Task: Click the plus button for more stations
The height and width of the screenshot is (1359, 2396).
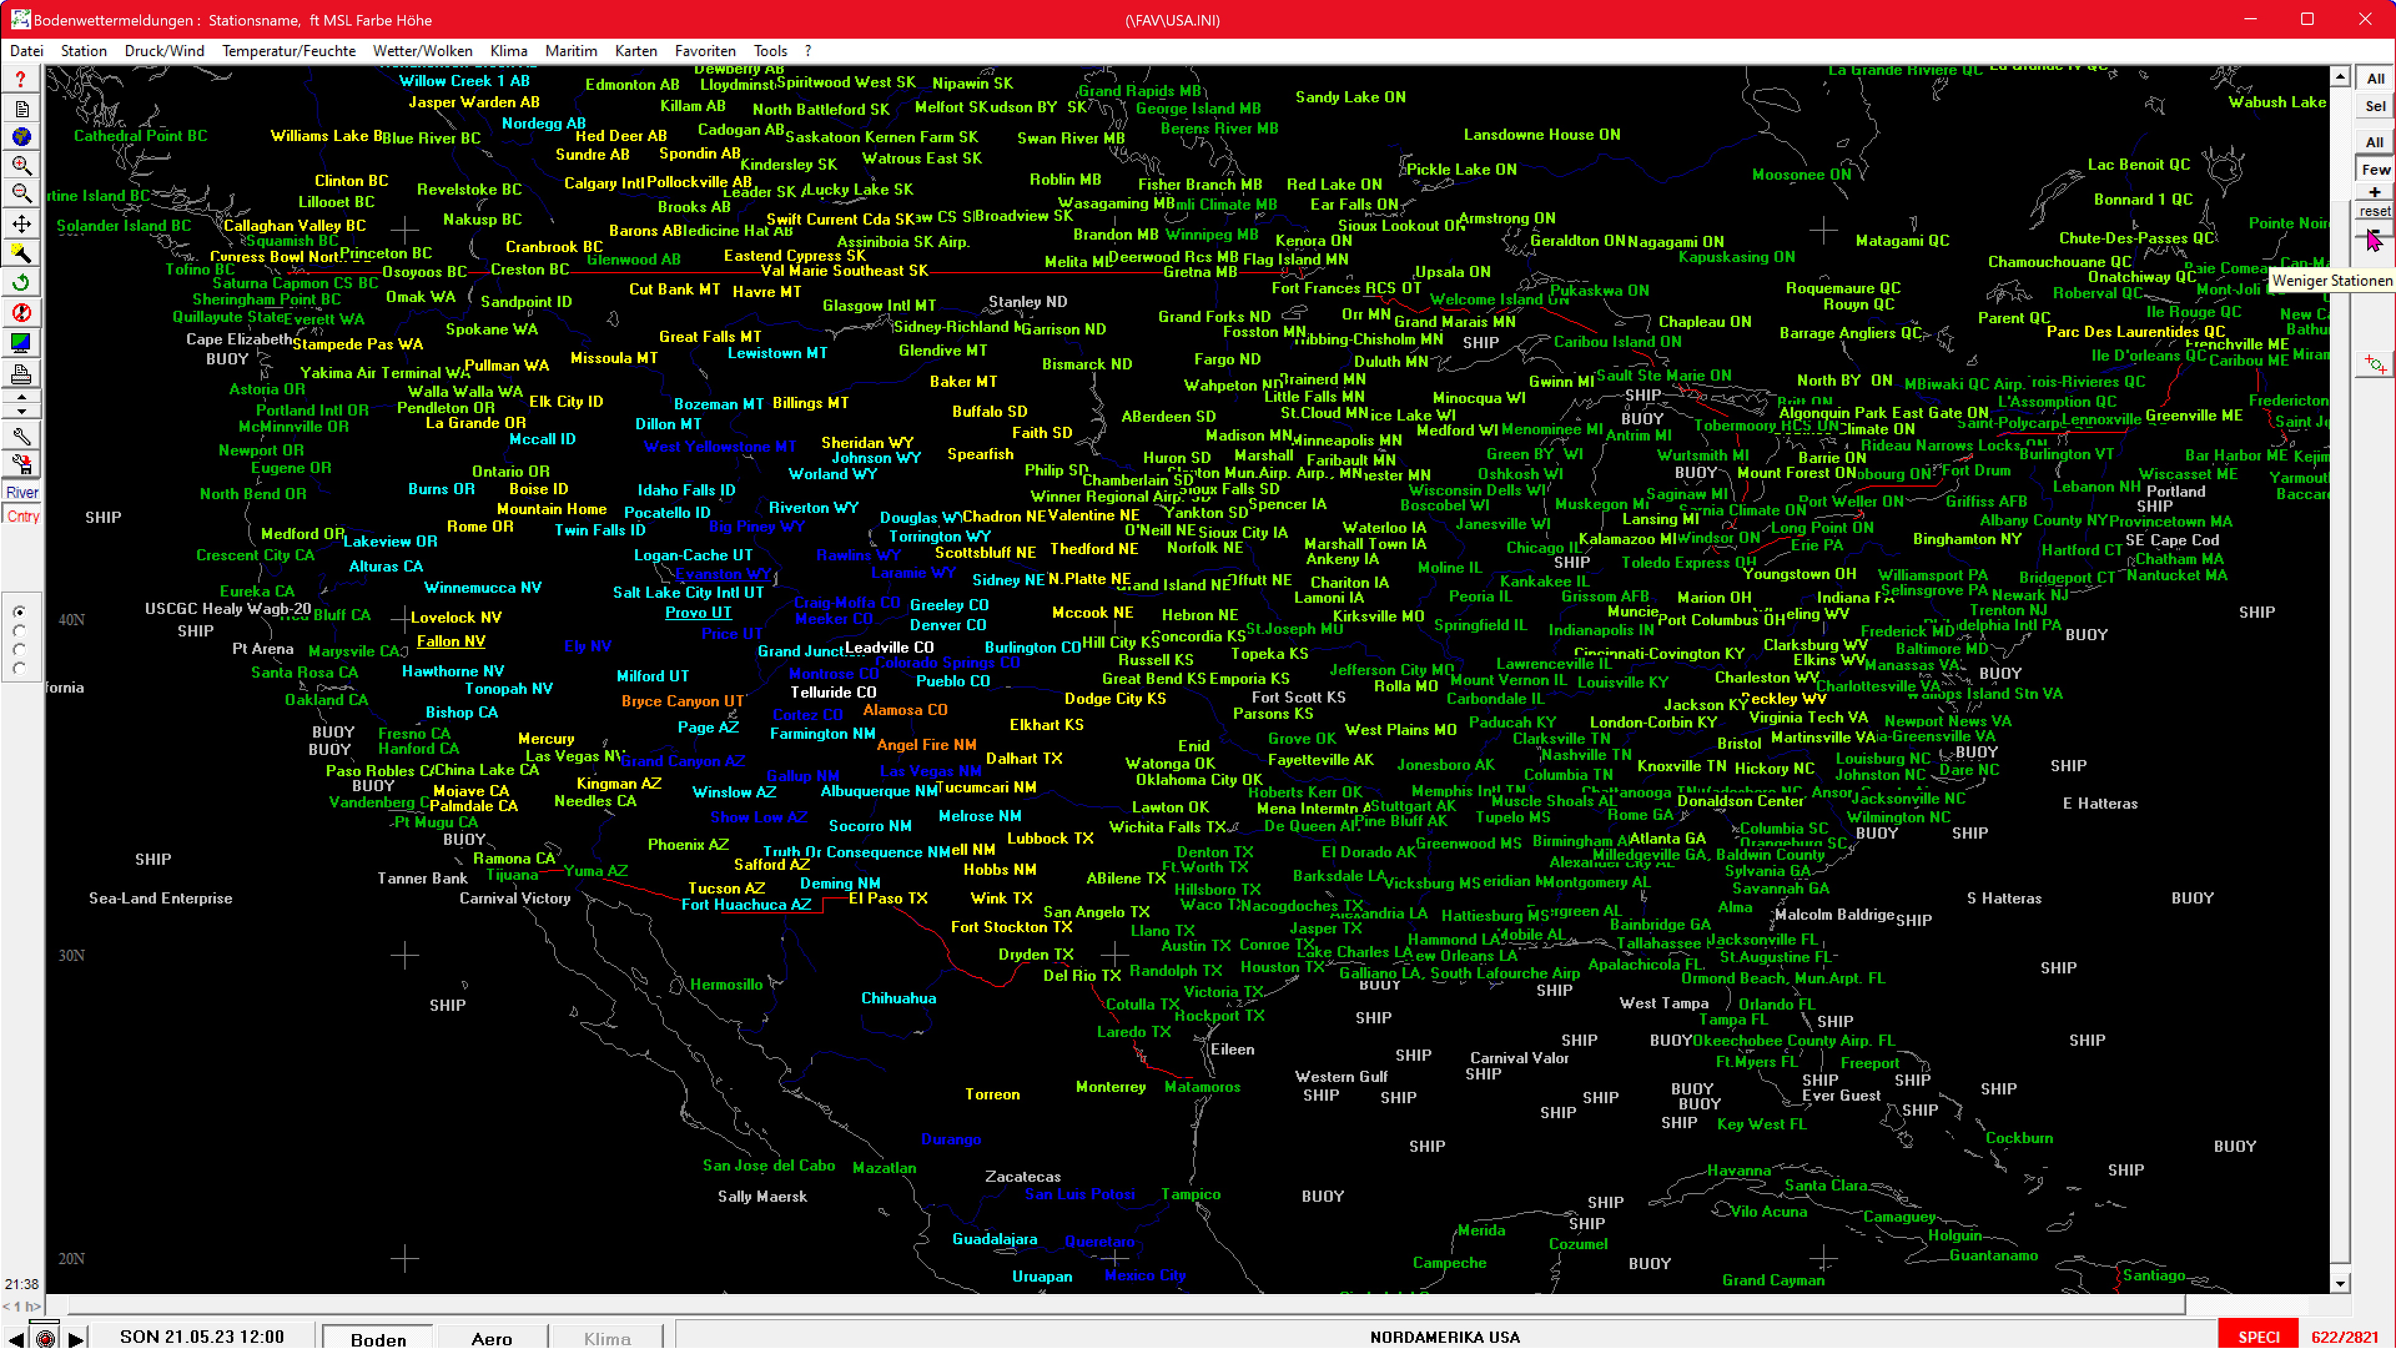Action: click(x=2375, y=192)
